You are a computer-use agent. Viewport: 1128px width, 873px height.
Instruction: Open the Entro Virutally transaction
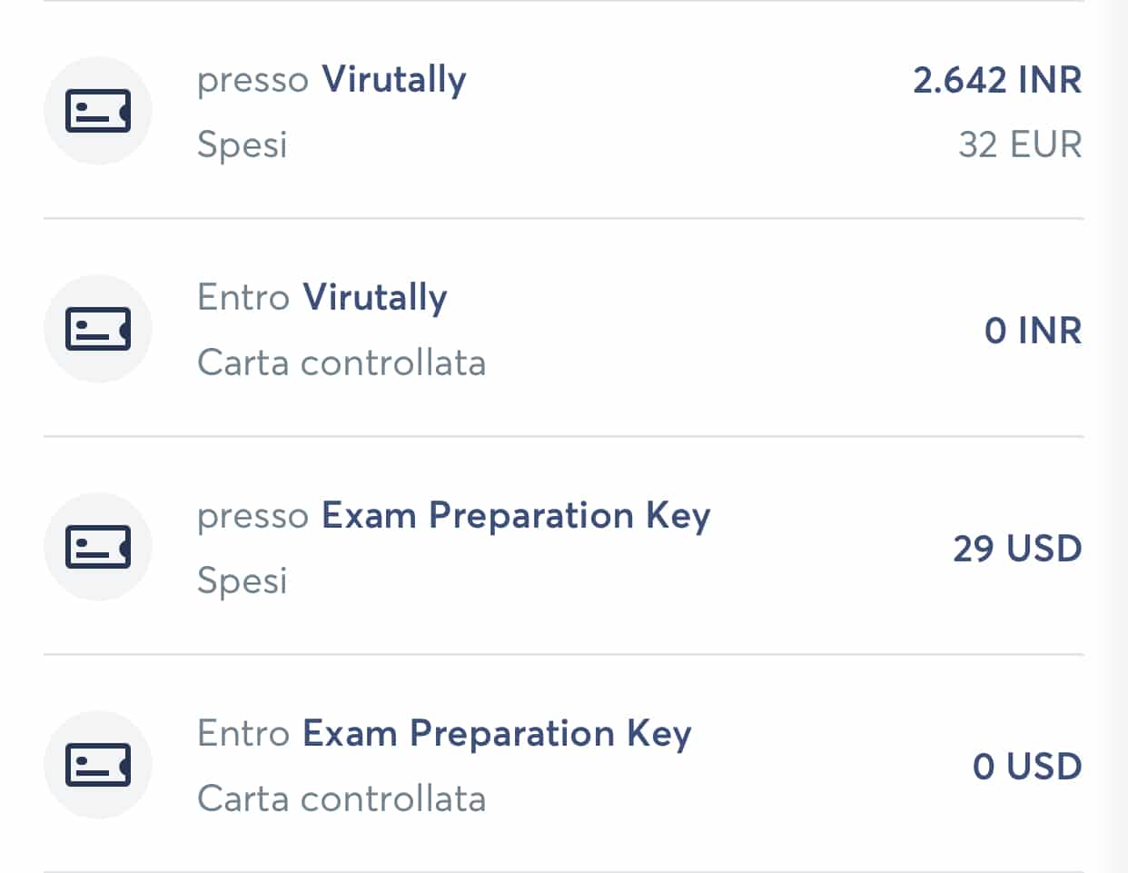pyautogui.click(x=563, y=328)
